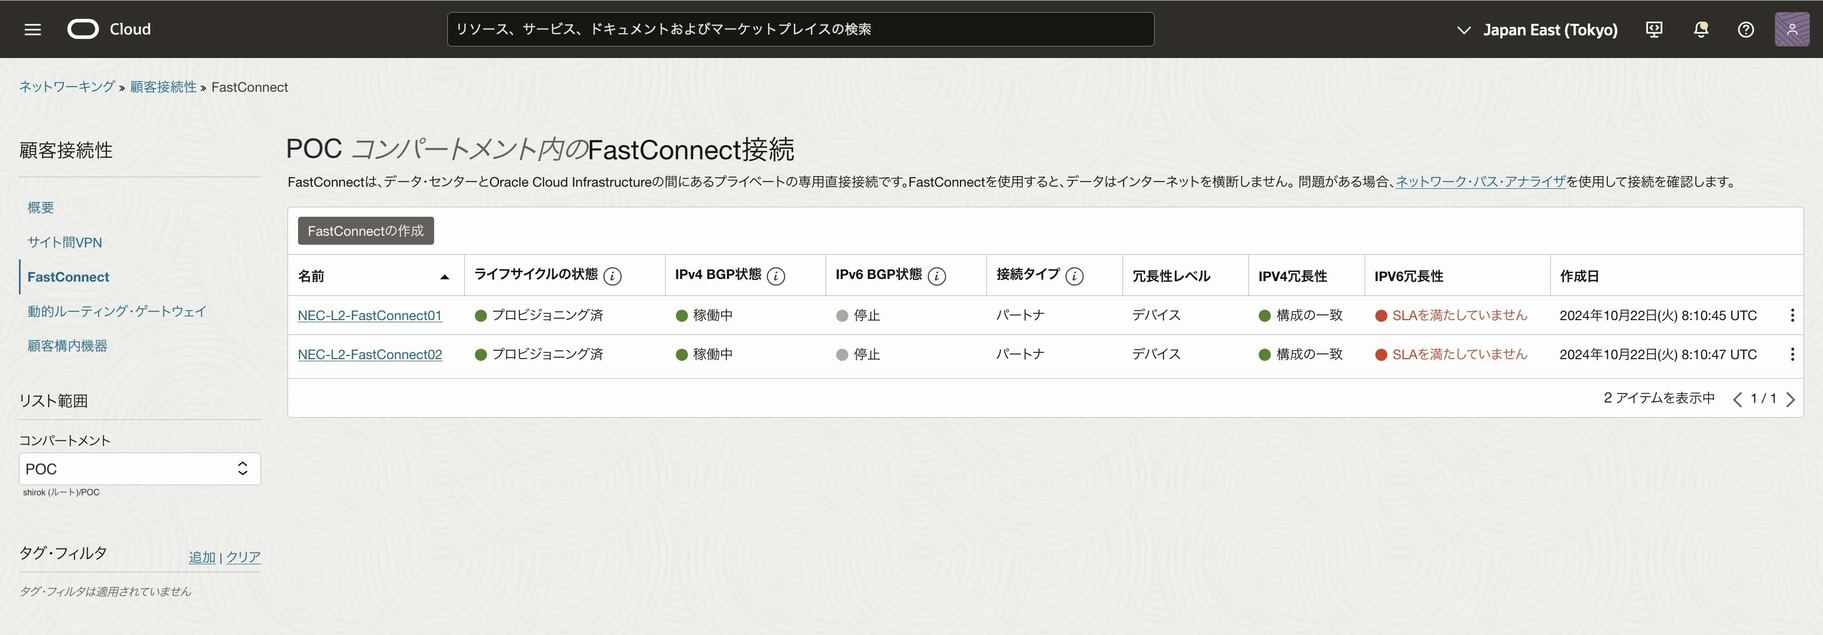Select 動的ルーティング・ゲートウェイ in the sidebar
1823x635 pixels.
pos(117,312)
